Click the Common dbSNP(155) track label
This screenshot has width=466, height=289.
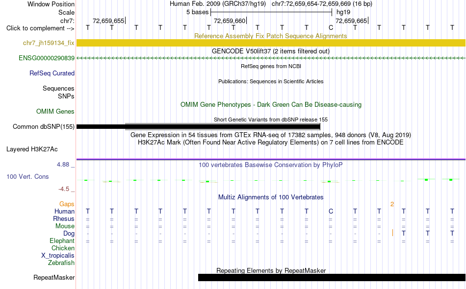tap(43, 127)
